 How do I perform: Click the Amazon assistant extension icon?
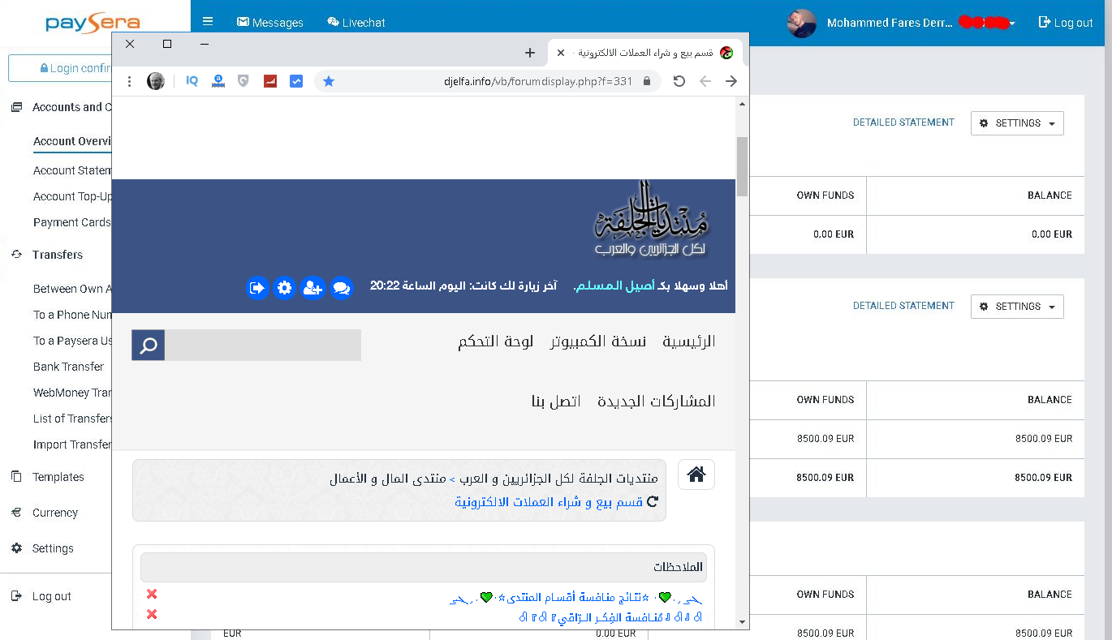pos(218,81)
